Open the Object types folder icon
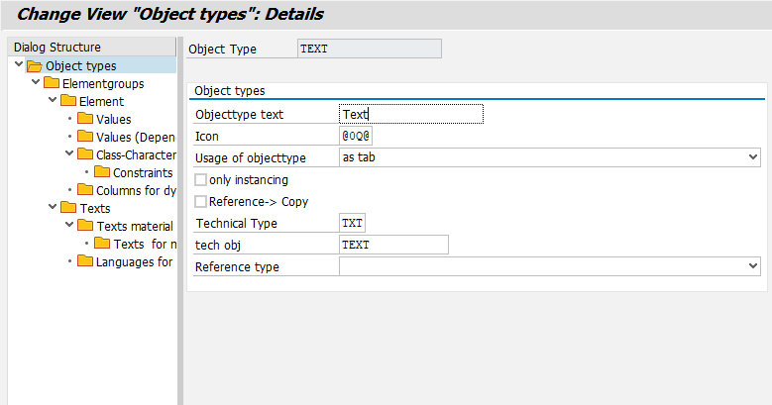The height and width of the screenshot is (405, 772). tap(35, 66)
